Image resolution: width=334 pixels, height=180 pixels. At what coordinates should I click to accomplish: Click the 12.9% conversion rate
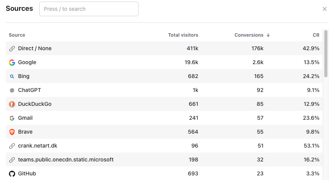coord(312,104)
